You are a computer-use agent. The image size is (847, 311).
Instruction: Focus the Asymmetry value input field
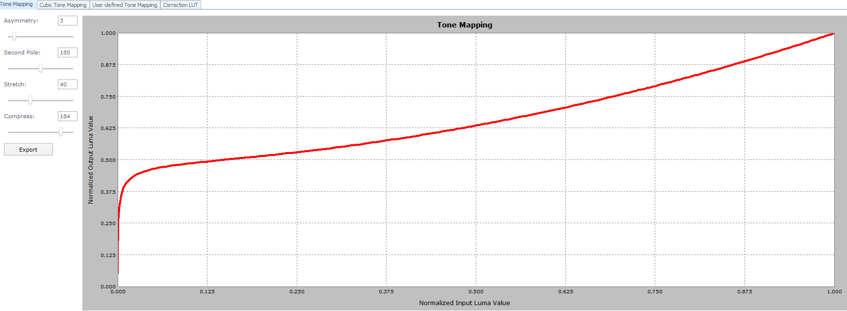click(67, 21)
